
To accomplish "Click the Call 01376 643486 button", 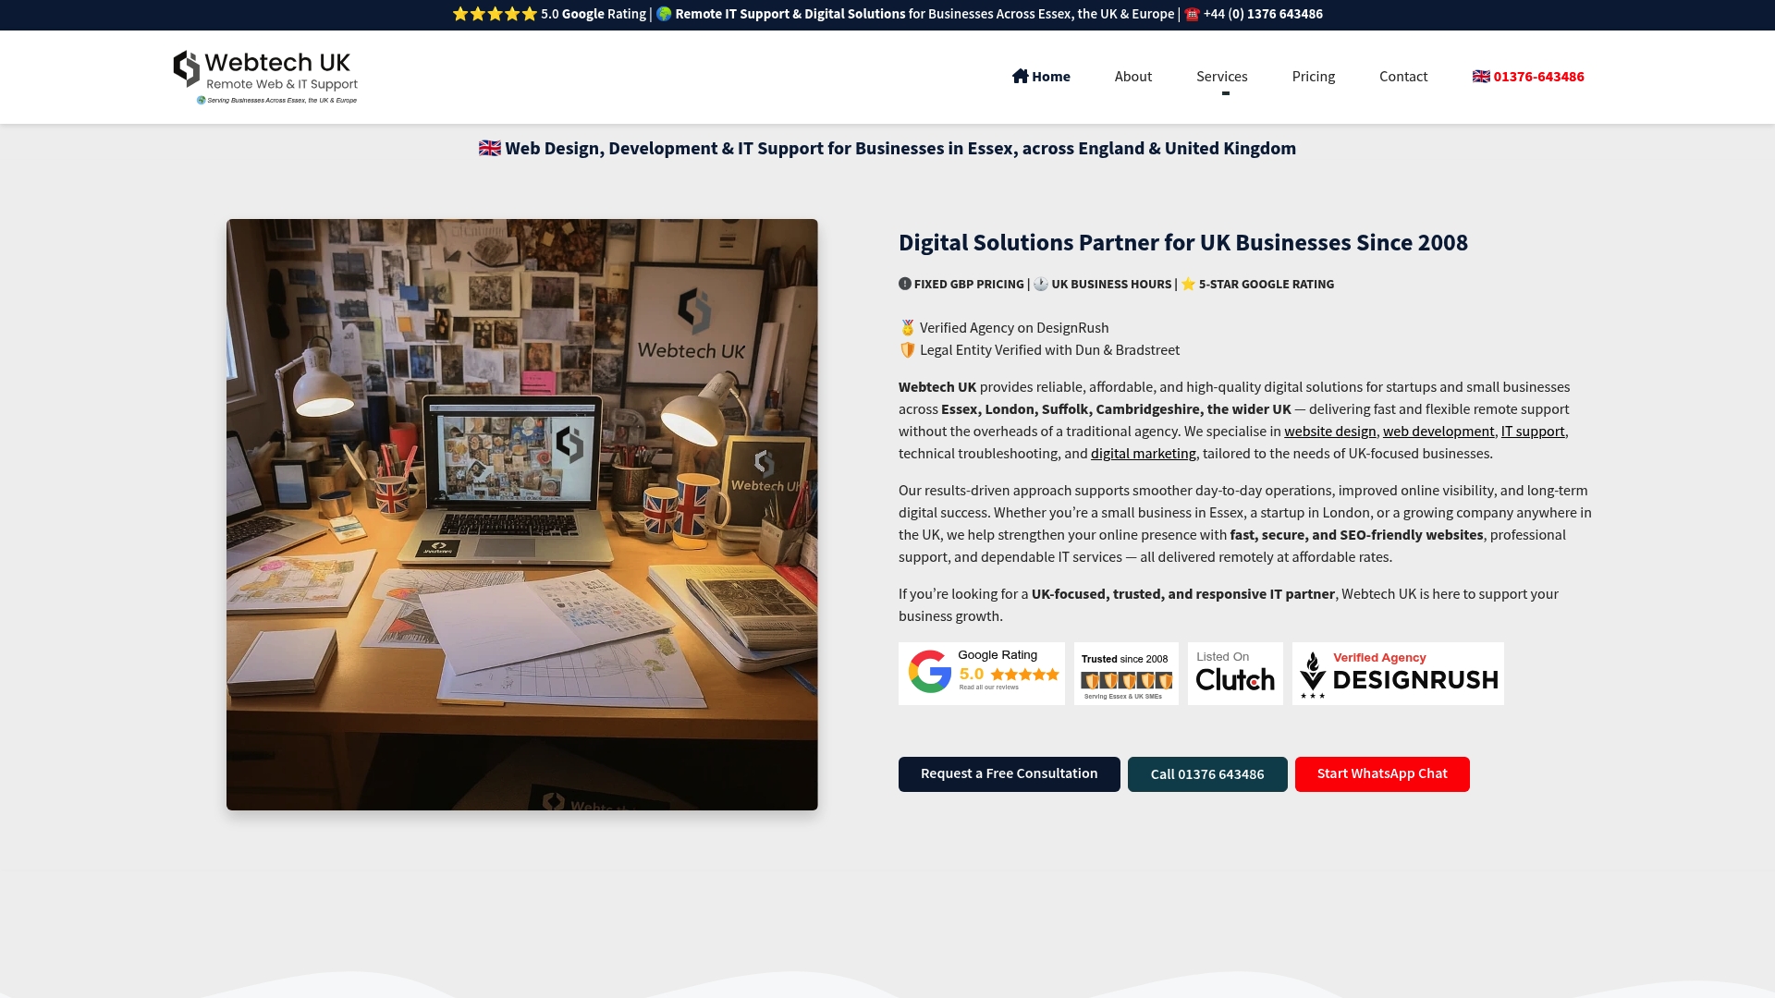I will 1207,774.
